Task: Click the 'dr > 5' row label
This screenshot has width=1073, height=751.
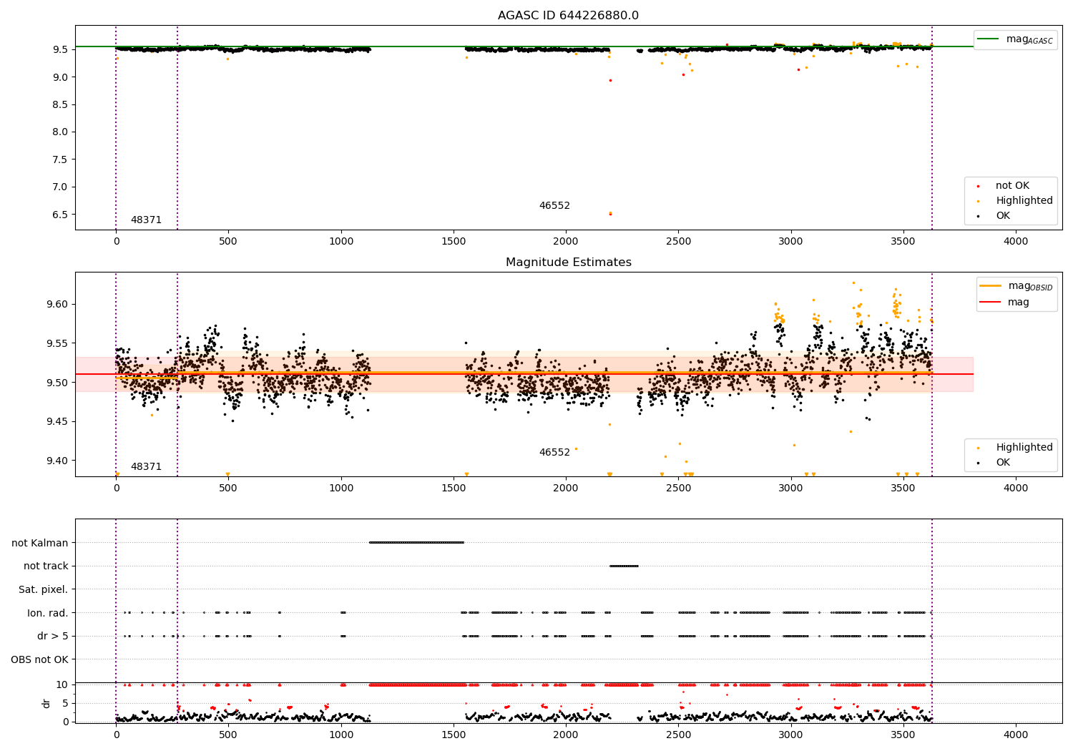Action: click(x=53, y=637)
